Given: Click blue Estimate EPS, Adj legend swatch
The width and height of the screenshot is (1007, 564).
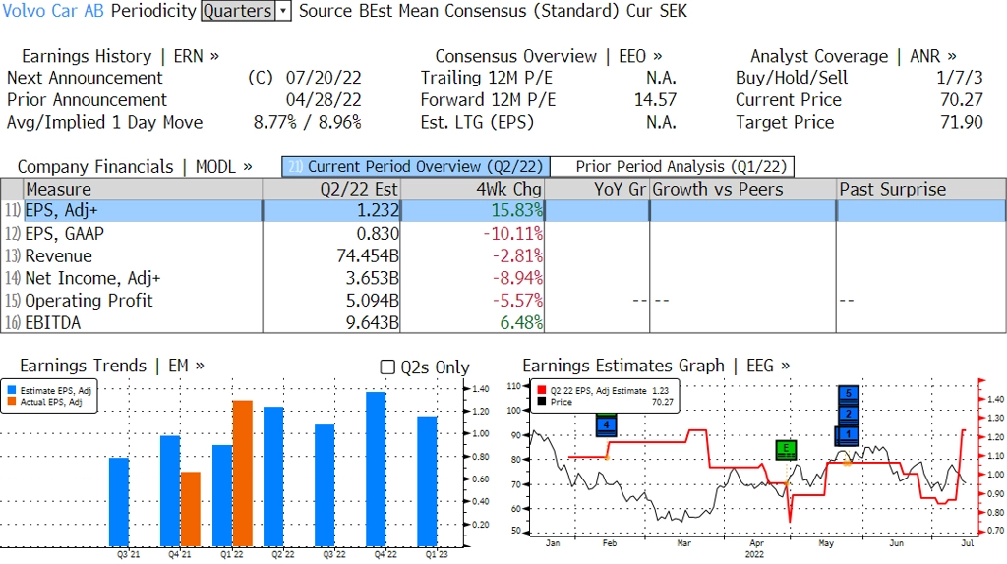Looking at the screenshot, I should pos(11,390).
